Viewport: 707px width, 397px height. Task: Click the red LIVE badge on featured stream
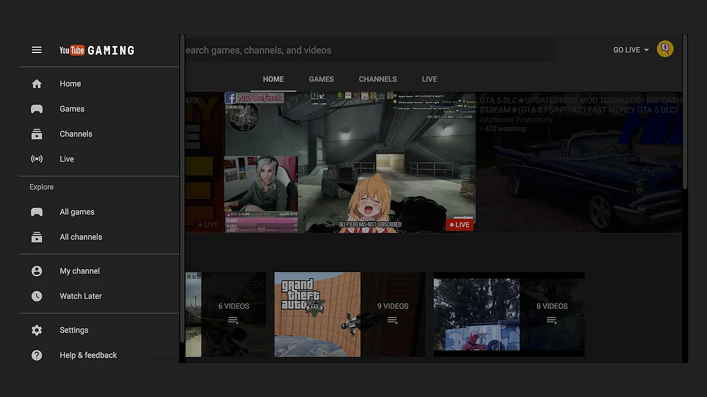pos(460,224)
